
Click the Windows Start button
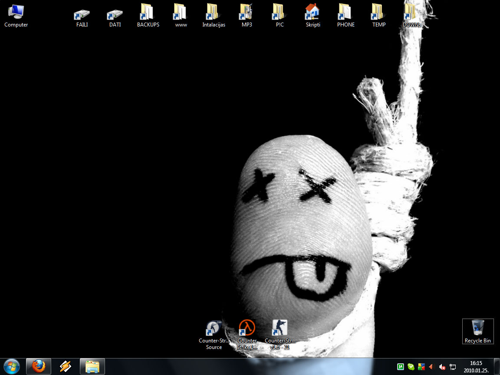[x=11, y=367]
